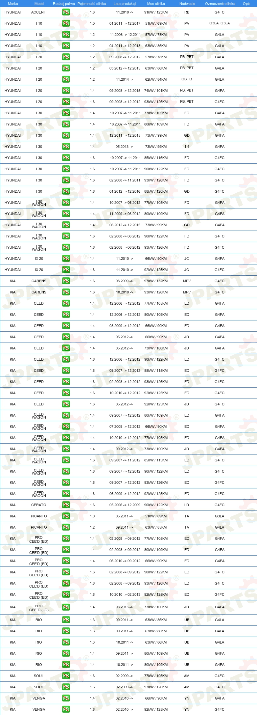Select the body code cell GB, IB
The width and height of the screenshot is (257, 715).
[x=187, y=79]
